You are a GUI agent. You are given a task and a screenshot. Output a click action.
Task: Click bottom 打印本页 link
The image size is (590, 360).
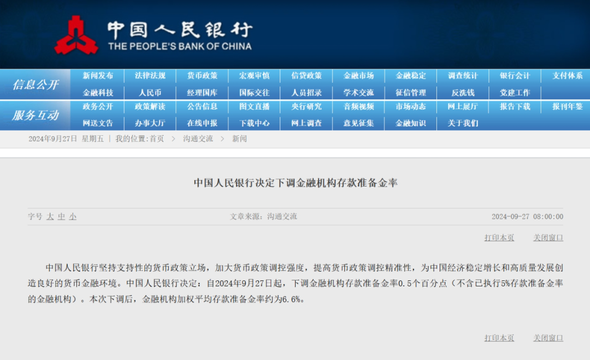click(499, 338)
